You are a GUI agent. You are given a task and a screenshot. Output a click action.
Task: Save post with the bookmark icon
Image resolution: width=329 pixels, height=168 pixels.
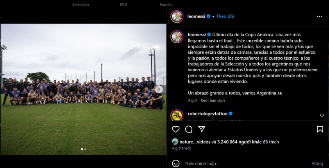[x=320, y=129]
